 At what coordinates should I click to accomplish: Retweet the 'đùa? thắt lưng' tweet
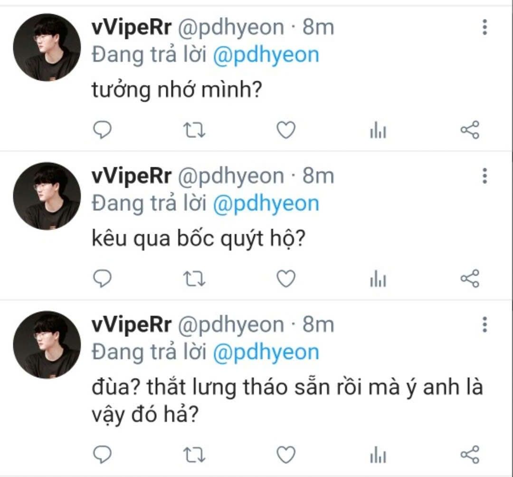(194, 455)
